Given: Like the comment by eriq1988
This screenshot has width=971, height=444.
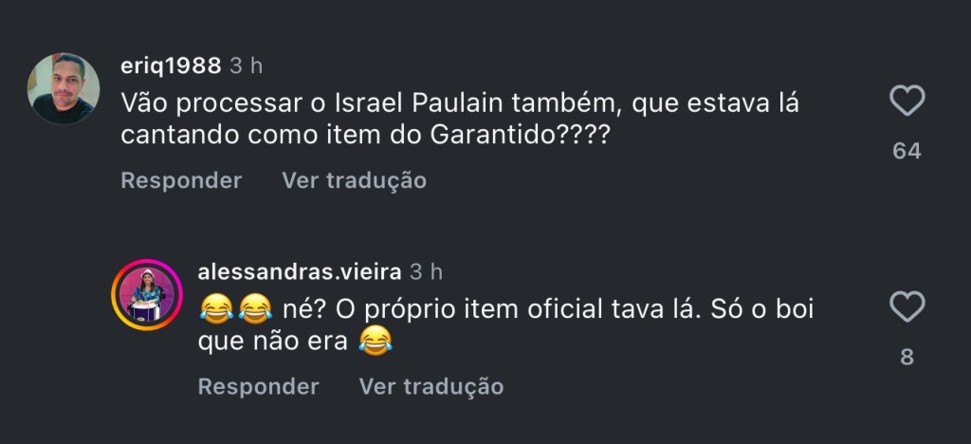Looking at the screenshot, I should click(x=907, y=101).
